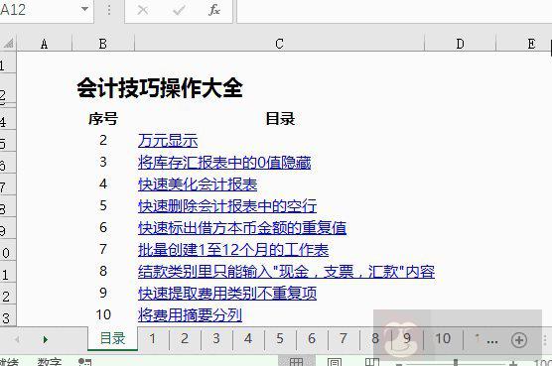Switch to sheet tab 10
Screen dimensions: 552x366
click(443, 338)
